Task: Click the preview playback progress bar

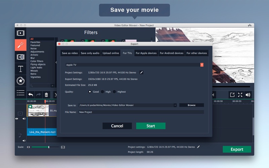Action: tap(231, 87)
